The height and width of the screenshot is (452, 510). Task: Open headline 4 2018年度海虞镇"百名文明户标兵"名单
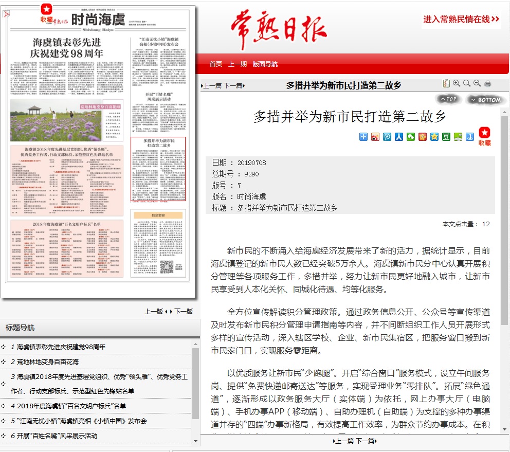click(71, 406)
